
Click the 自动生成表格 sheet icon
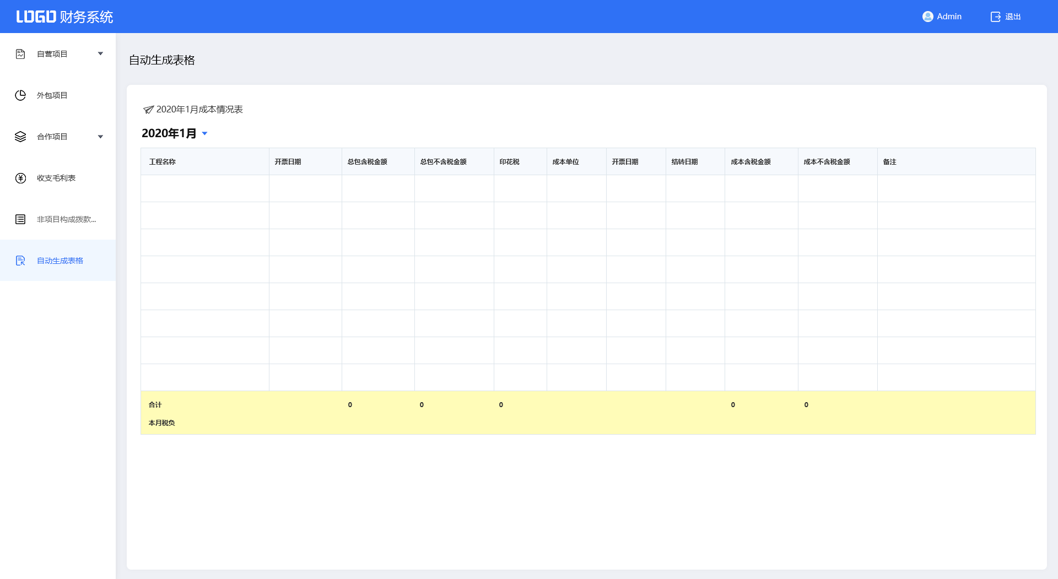[x=20, y=261]
